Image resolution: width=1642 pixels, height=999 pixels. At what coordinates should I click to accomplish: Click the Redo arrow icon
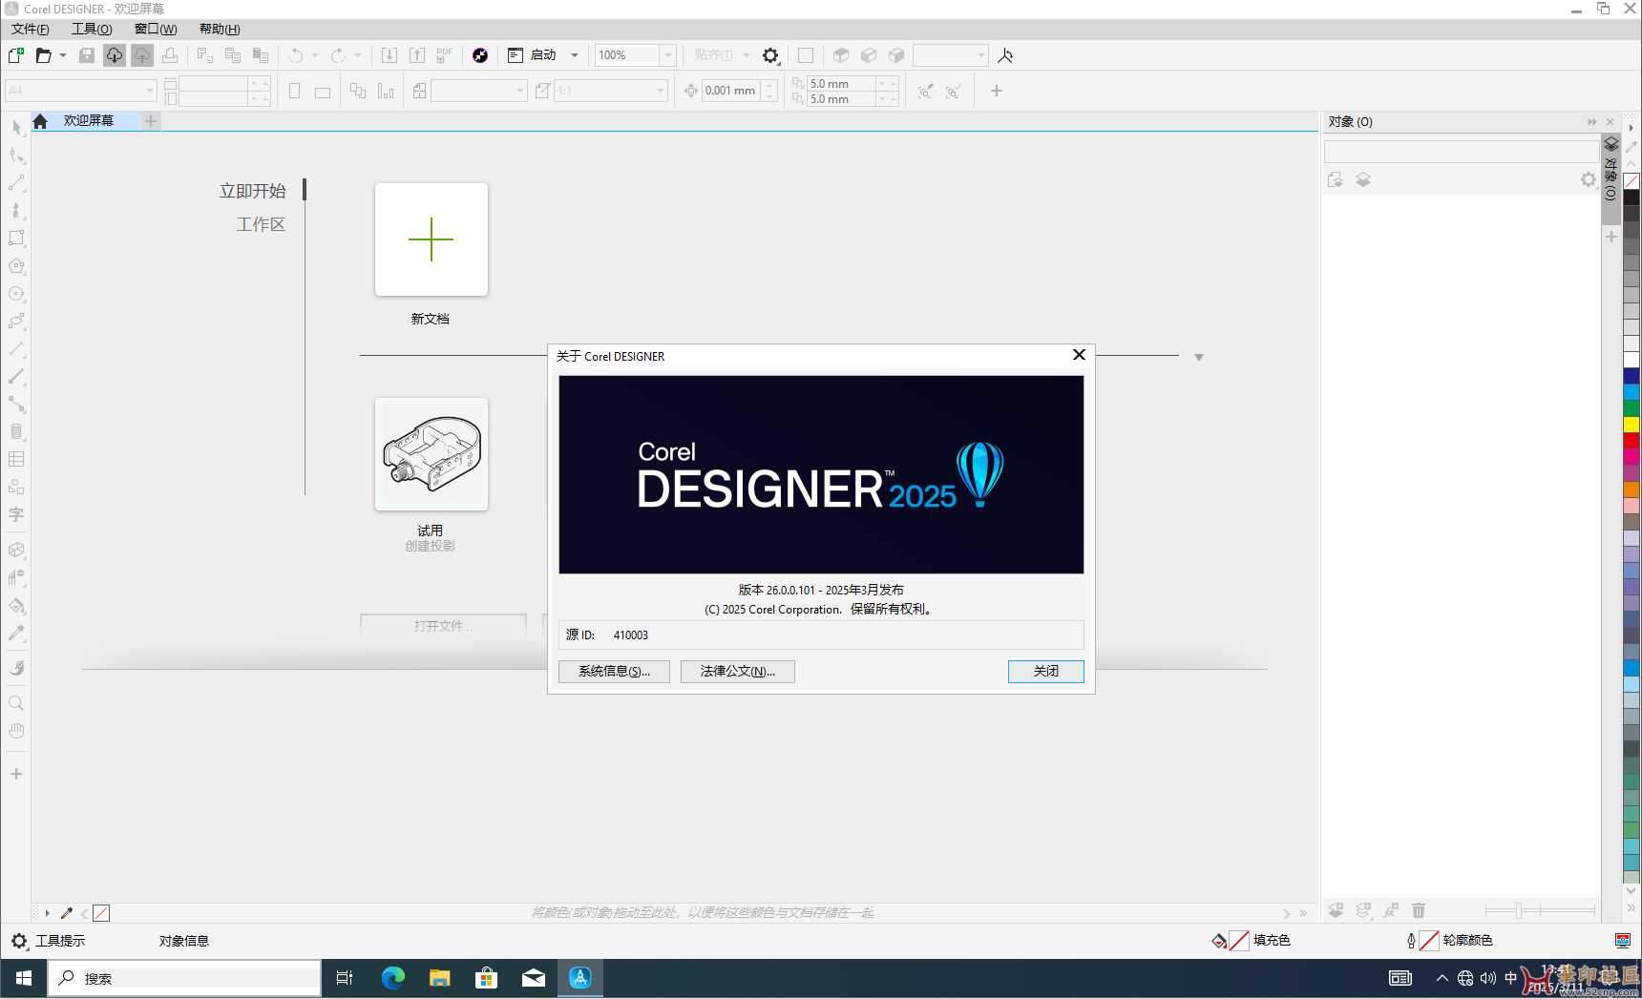(x=338, y=55)
